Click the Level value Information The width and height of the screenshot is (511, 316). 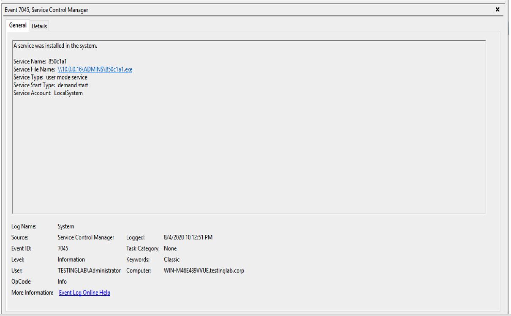pyautogui.click(x=71, y=260)
